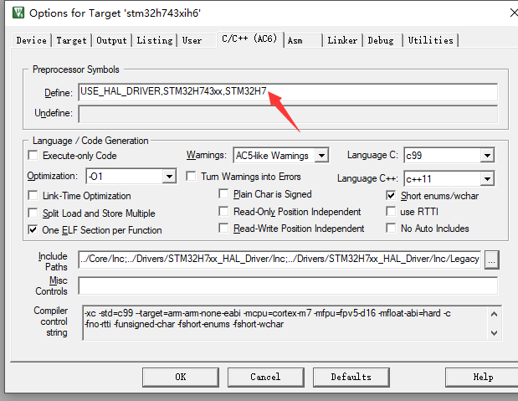The width and height of the screenshot is (518, 401).
Task: Uncheck One ELF Section per Function
Action: [x=33, y=229]
